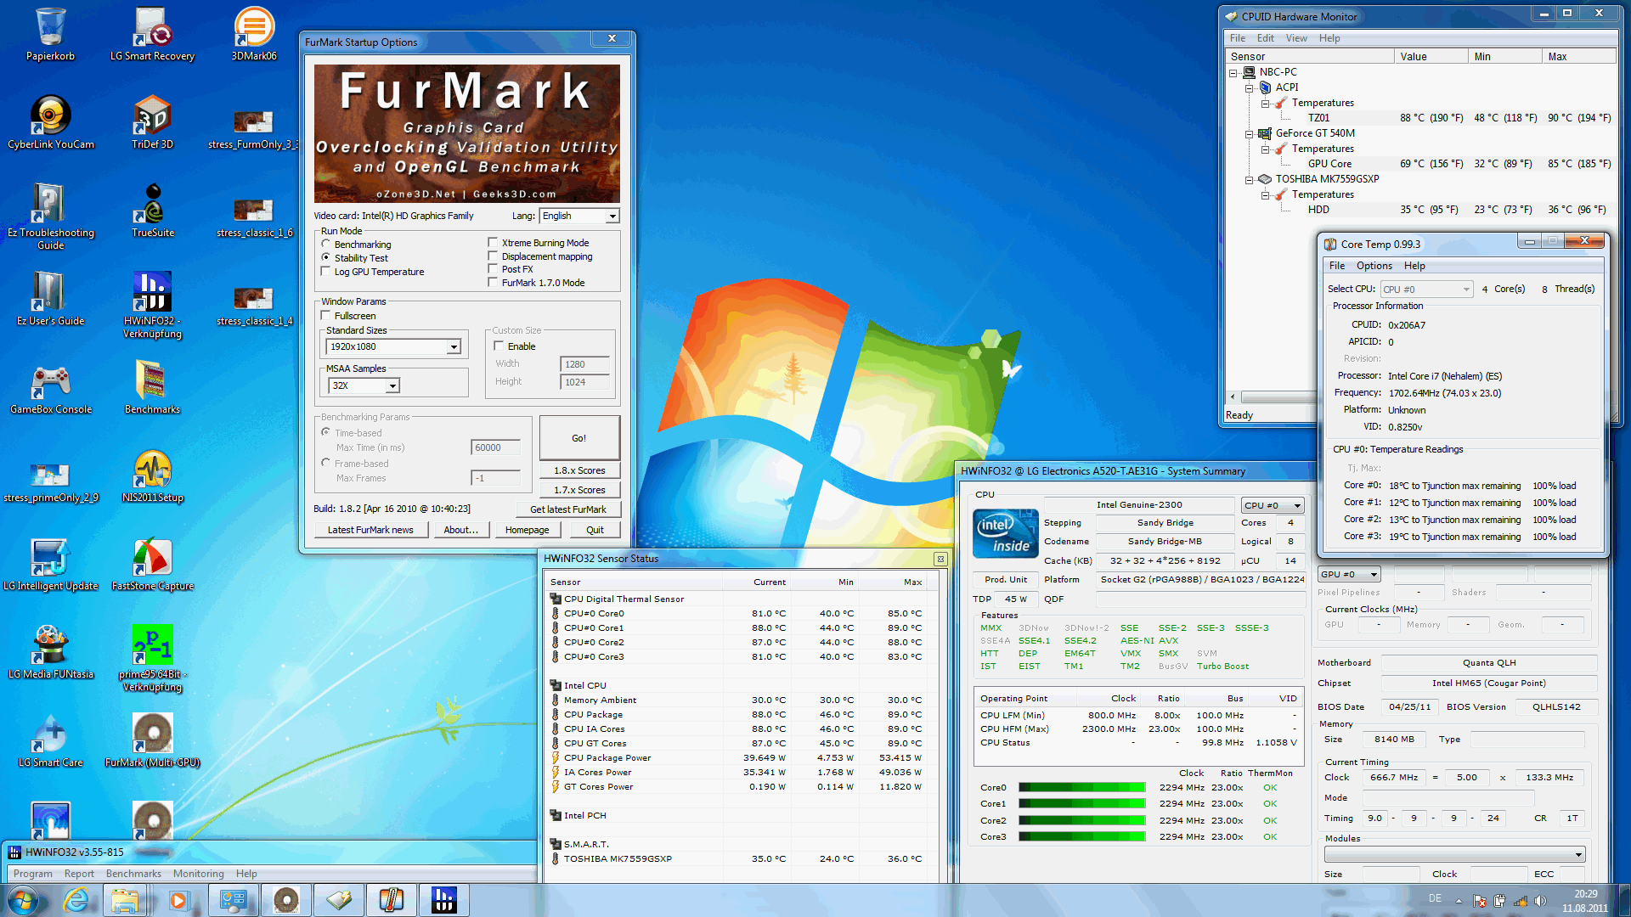Enable the Fullscreen checkbox in FurMark
Image resolution: width=1631 pixels, height=917 pixels.
click(326, 316)
